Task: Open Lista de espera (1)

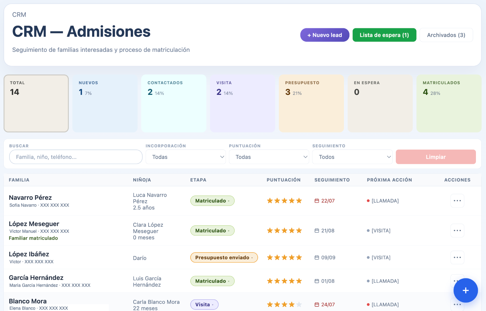Action: tap(384, 35)
